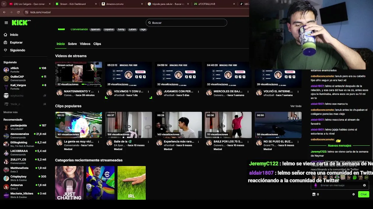Click the browser address bar URL

tap(41, 12)
